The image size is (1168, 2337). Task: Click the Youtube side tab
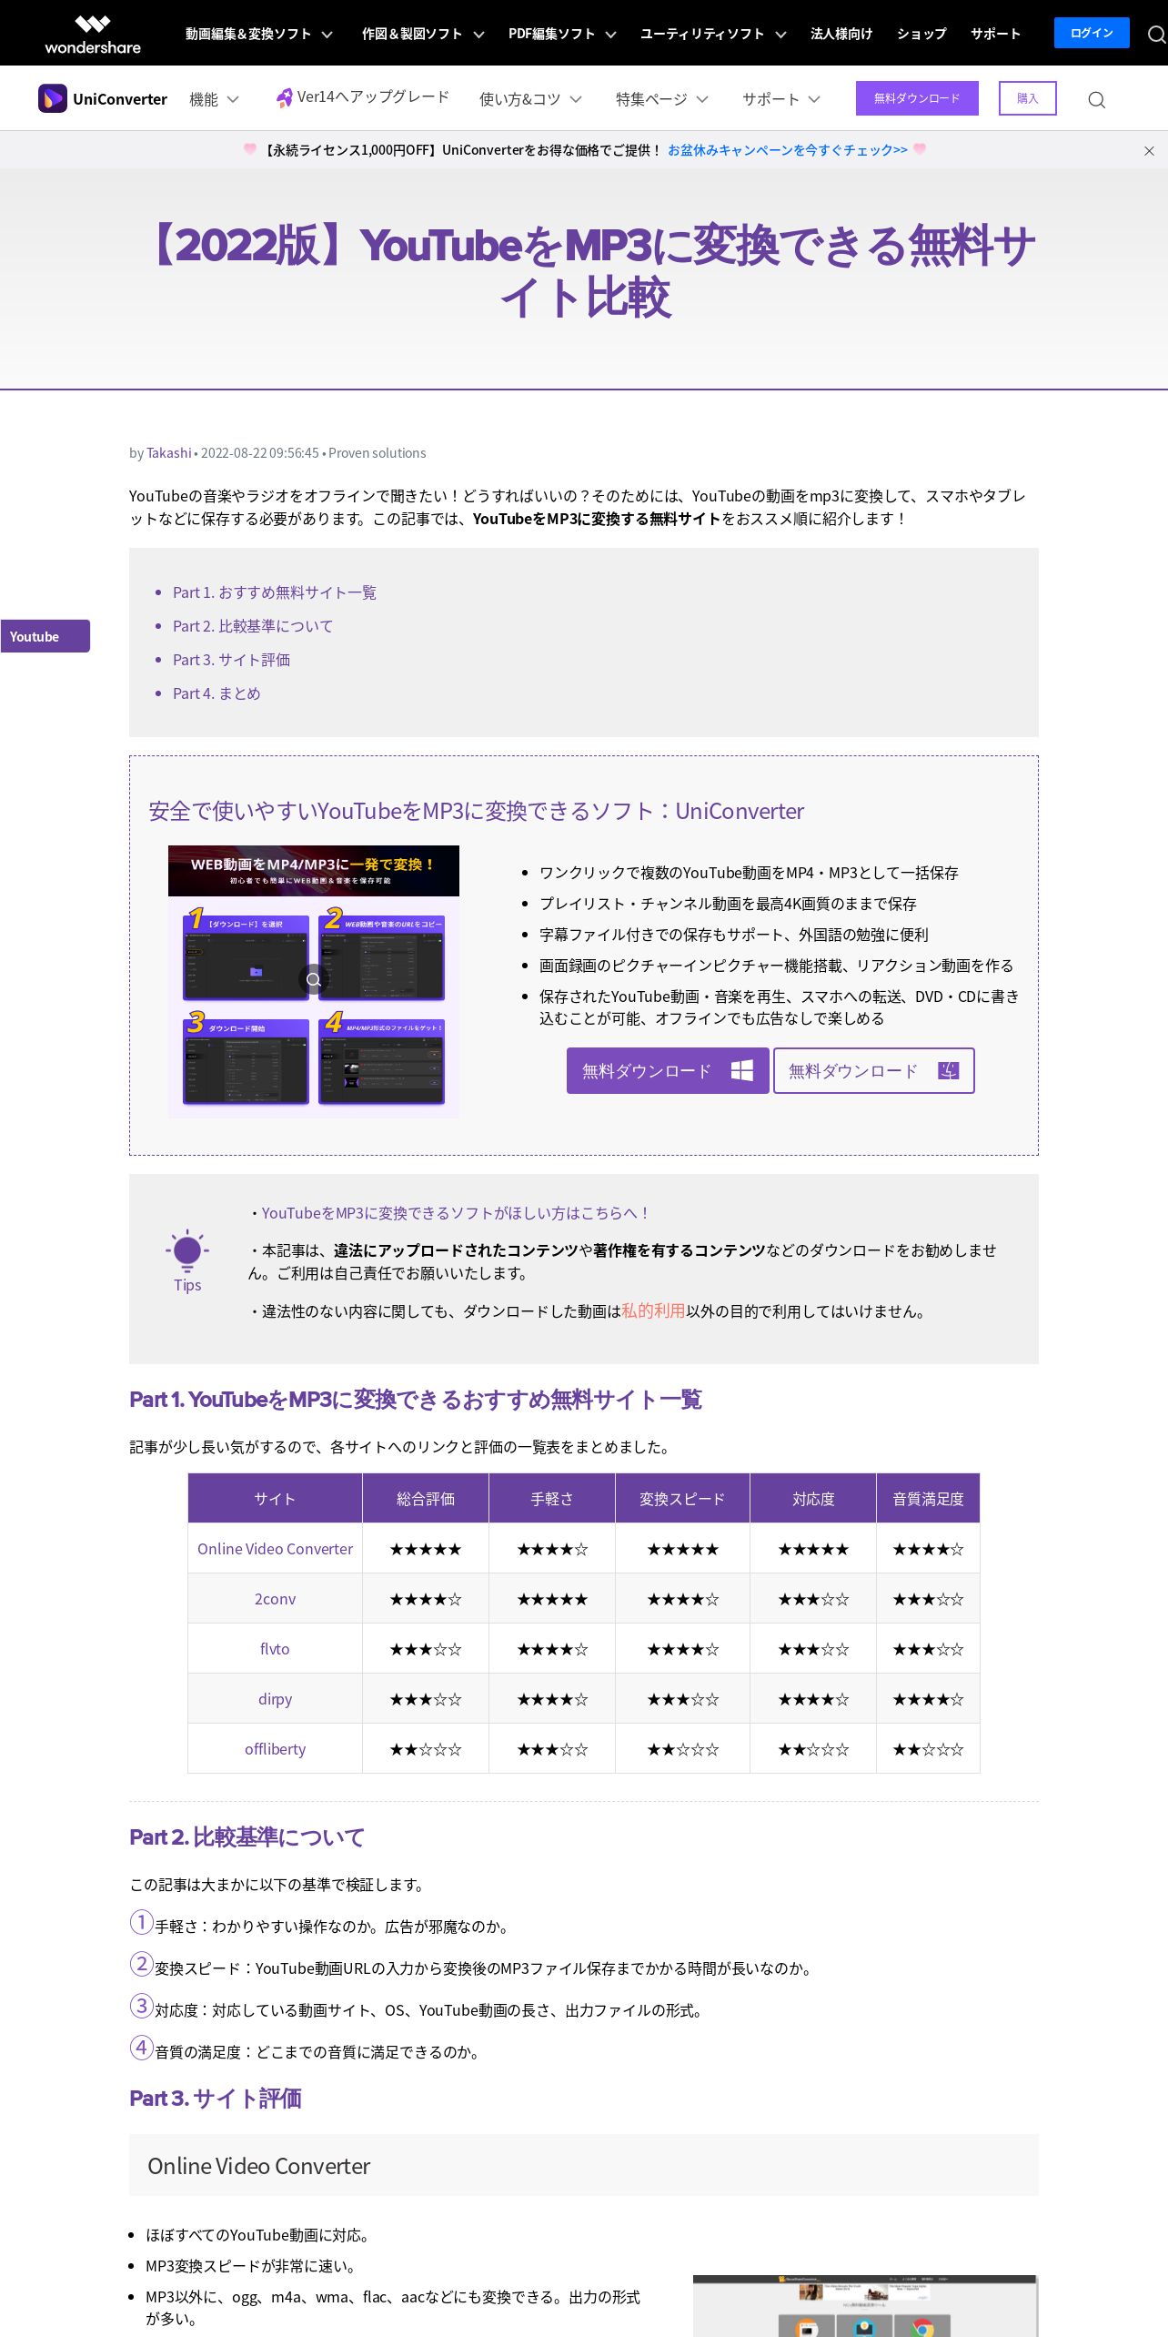coord(45,636)
